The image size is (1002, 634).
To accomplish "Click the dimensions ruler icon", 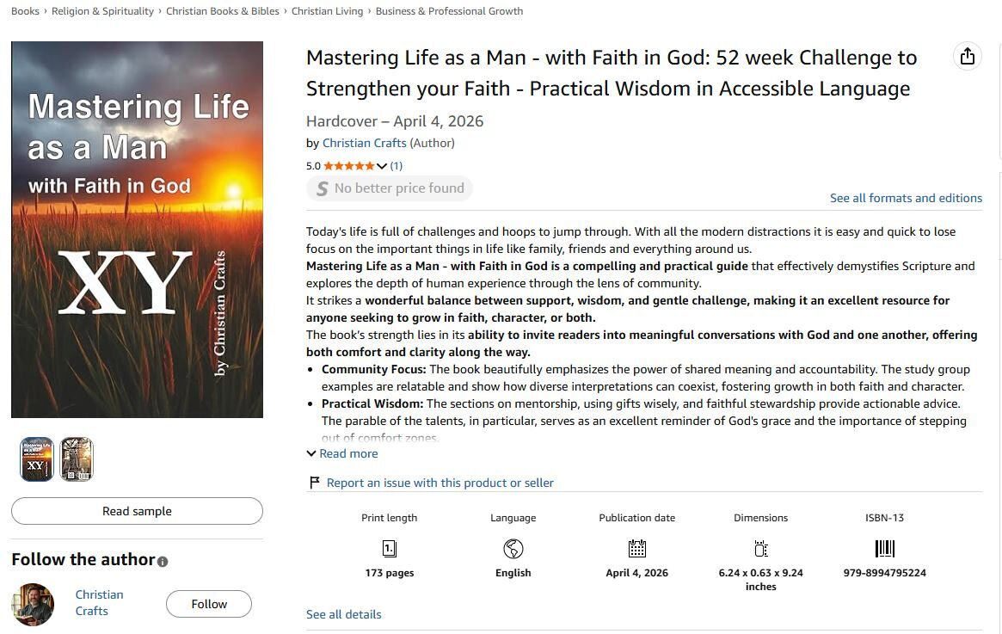I will 760,548.
